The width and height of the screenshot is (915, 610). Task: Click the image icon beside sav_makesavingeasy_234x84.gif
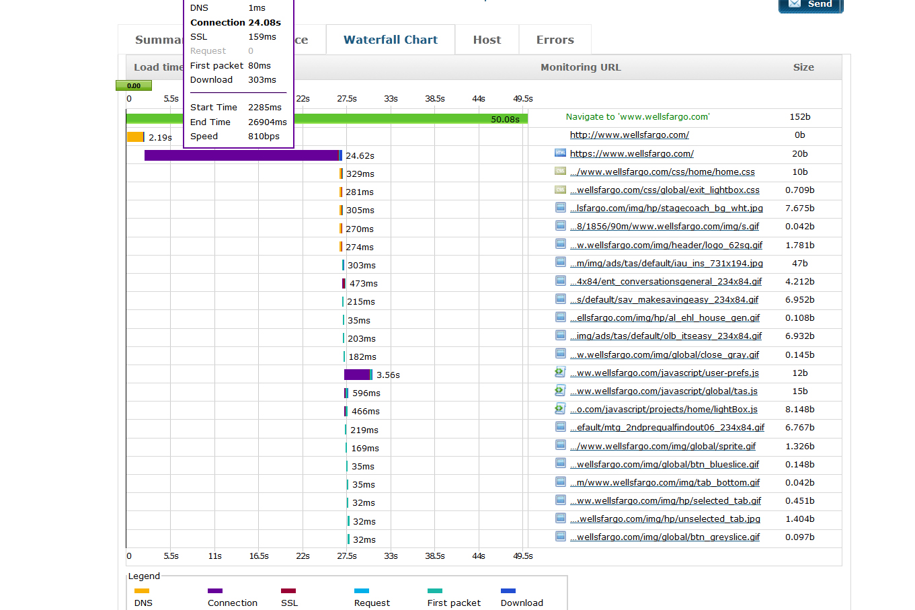(560, 299)
